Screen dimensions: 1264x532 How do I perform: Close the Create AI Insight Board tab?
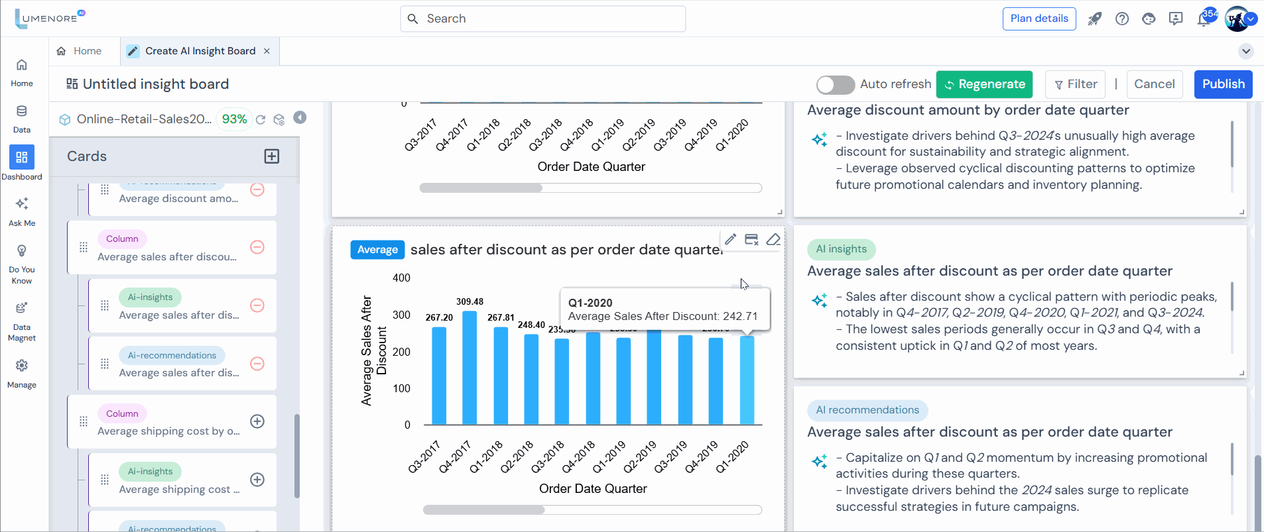point(267,51)
